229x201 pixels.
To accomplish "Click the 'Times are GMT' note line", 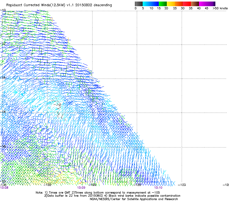I will [98, 193].
